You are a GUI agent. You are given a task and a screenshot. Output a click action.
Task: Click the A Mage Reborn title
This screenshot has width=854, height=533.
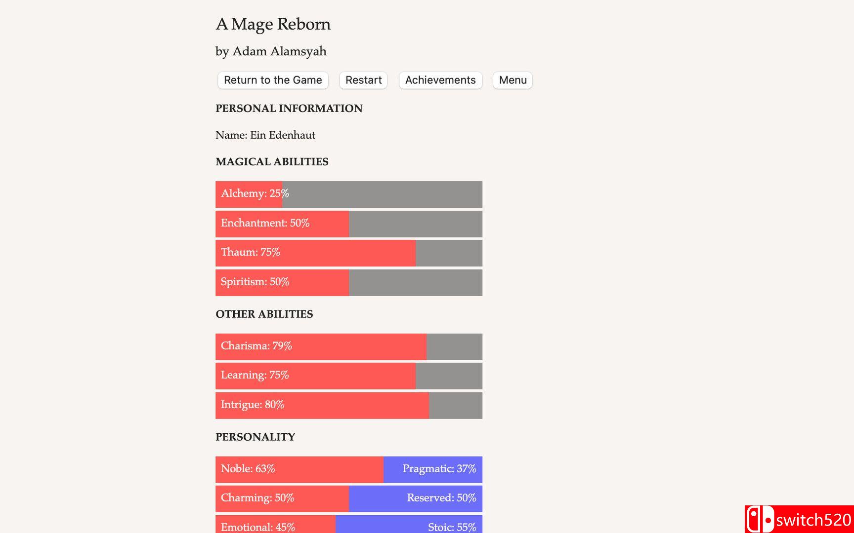pyautogui.click(x=273, y=24)
